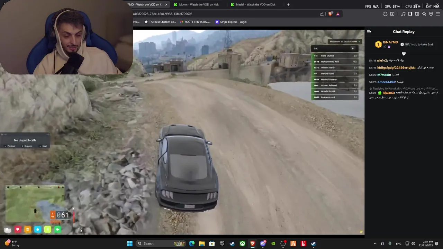
Task: Switch to the Muvxn VOD browser tab
Action: pos(198,4)
